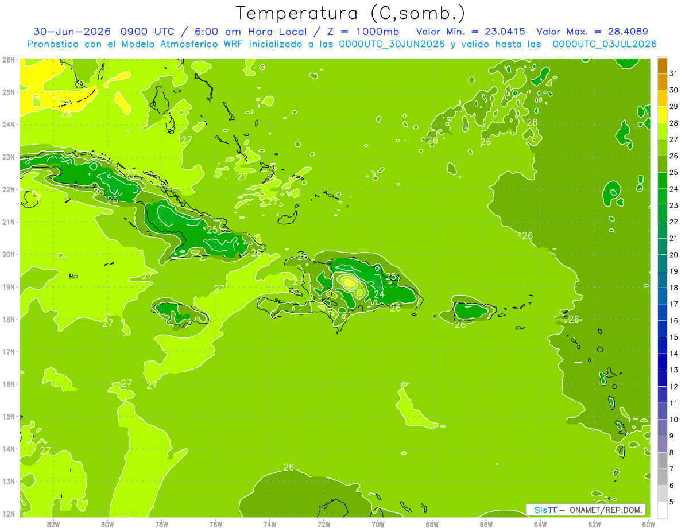Select the "74W" longitude axis label
Screen dimensions: 689x532
270,524
